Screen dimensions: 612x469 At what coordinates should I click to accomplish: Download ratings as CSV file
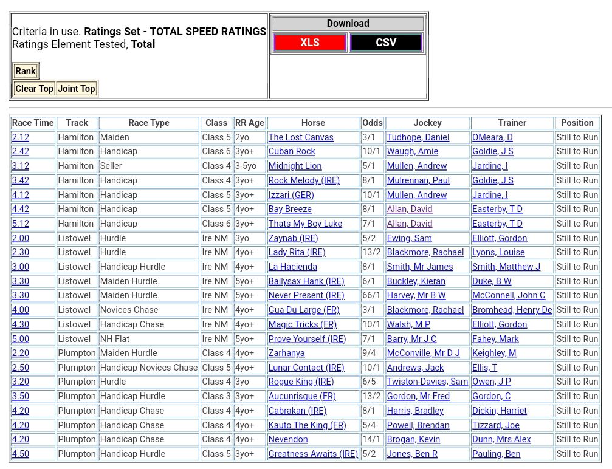pyautogui.click(x=386, y=43)
